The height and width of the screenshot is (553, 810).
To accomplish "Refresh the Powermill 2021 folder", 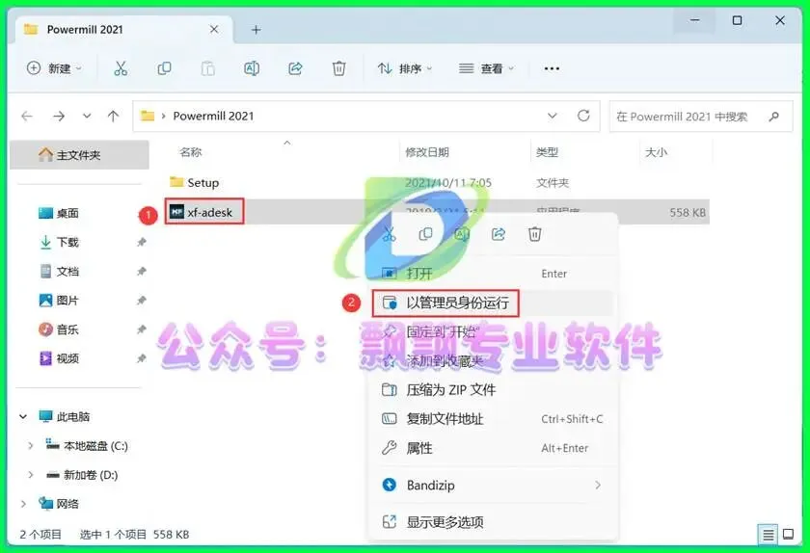I will (x=583, y=116).
